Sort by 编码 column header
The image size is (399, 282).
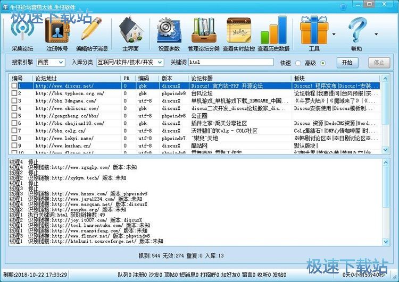(147, 78)
